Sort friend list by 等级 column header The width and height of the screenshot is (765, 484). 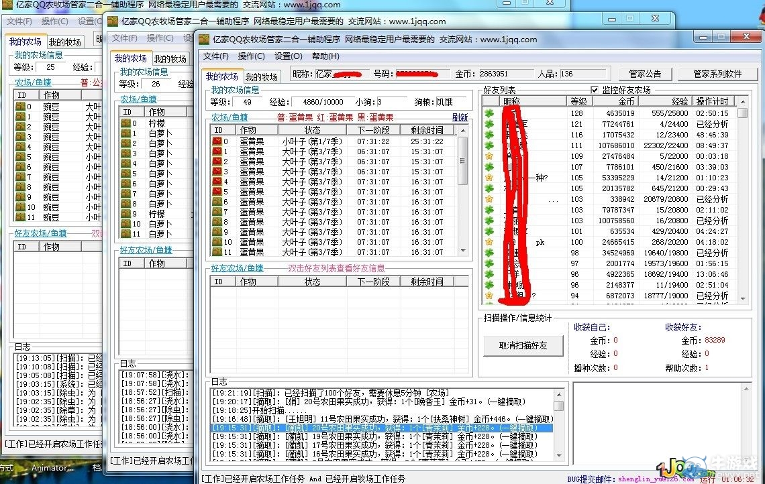click(x=578, y=101)
